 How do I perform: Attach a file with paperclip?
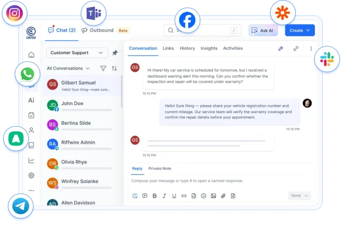coord(223,196)
